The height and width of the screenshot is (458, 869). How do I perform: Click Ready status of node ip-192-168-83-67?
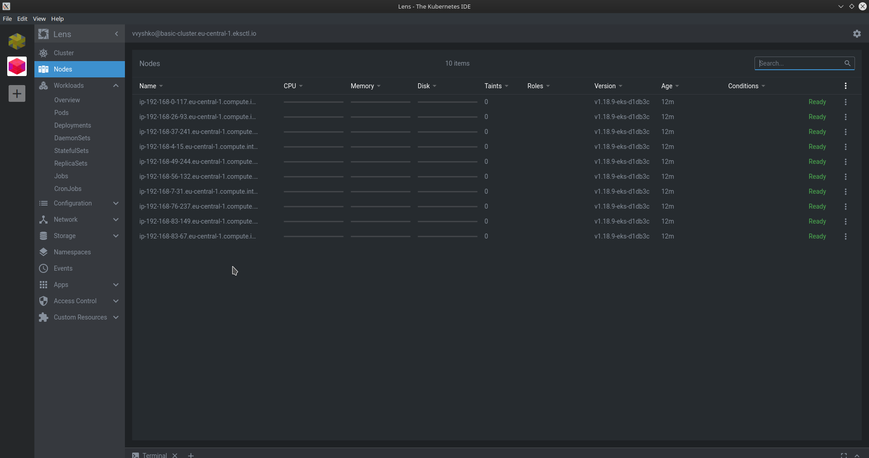[x=817, y=236]
